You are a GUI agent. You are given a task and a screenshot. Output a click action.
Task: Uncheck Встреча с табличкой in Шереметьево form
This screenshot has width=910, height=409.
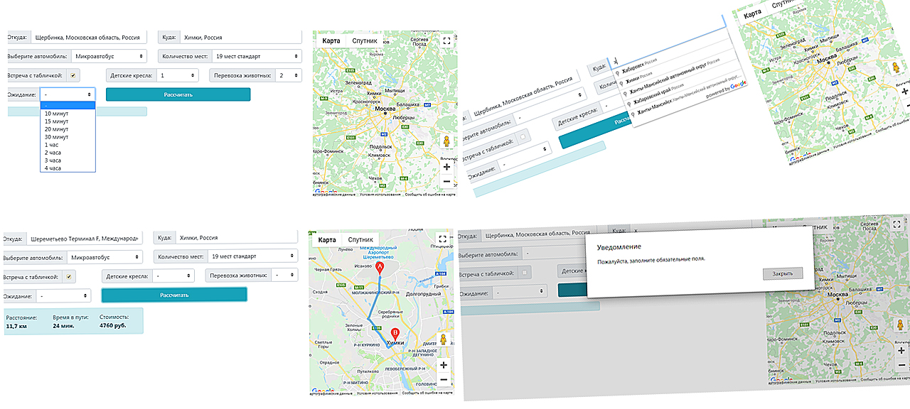pos(70,276)
